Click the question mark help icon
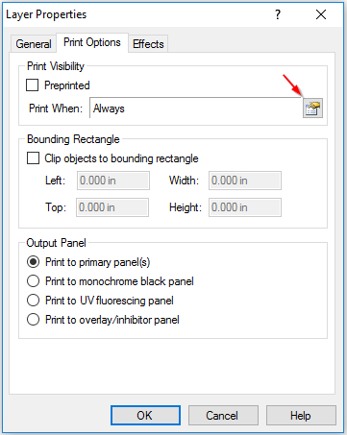347x435 pixels. click(x=278, y=14)
